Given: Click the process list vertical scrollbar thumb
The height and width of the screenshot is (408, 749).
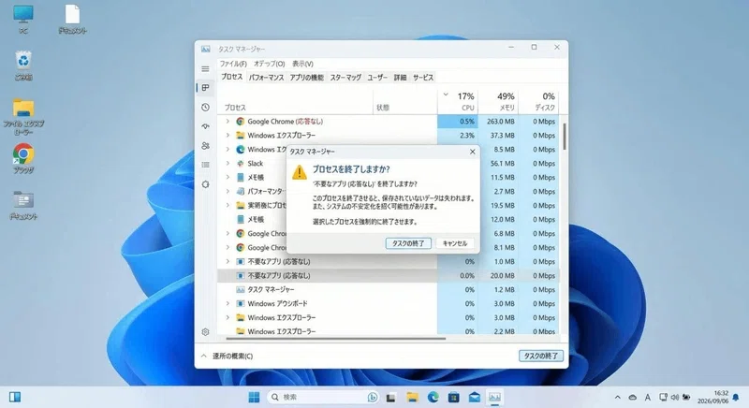Looking at the screenshot, I should (565, 137).
